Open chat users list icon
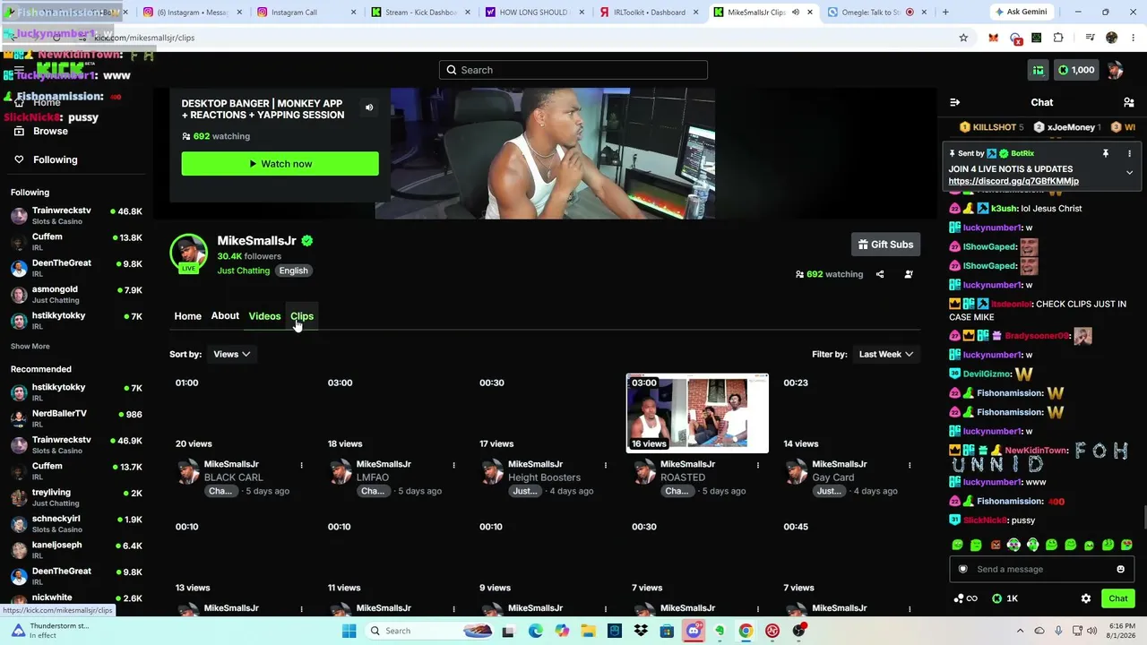This screenshot has height=645, width=1147. click(x=1129, y=102)
